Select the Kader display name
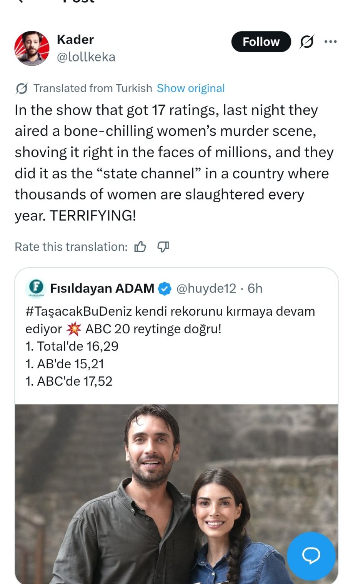Screen dimensions: 353x584 point(75,40)
